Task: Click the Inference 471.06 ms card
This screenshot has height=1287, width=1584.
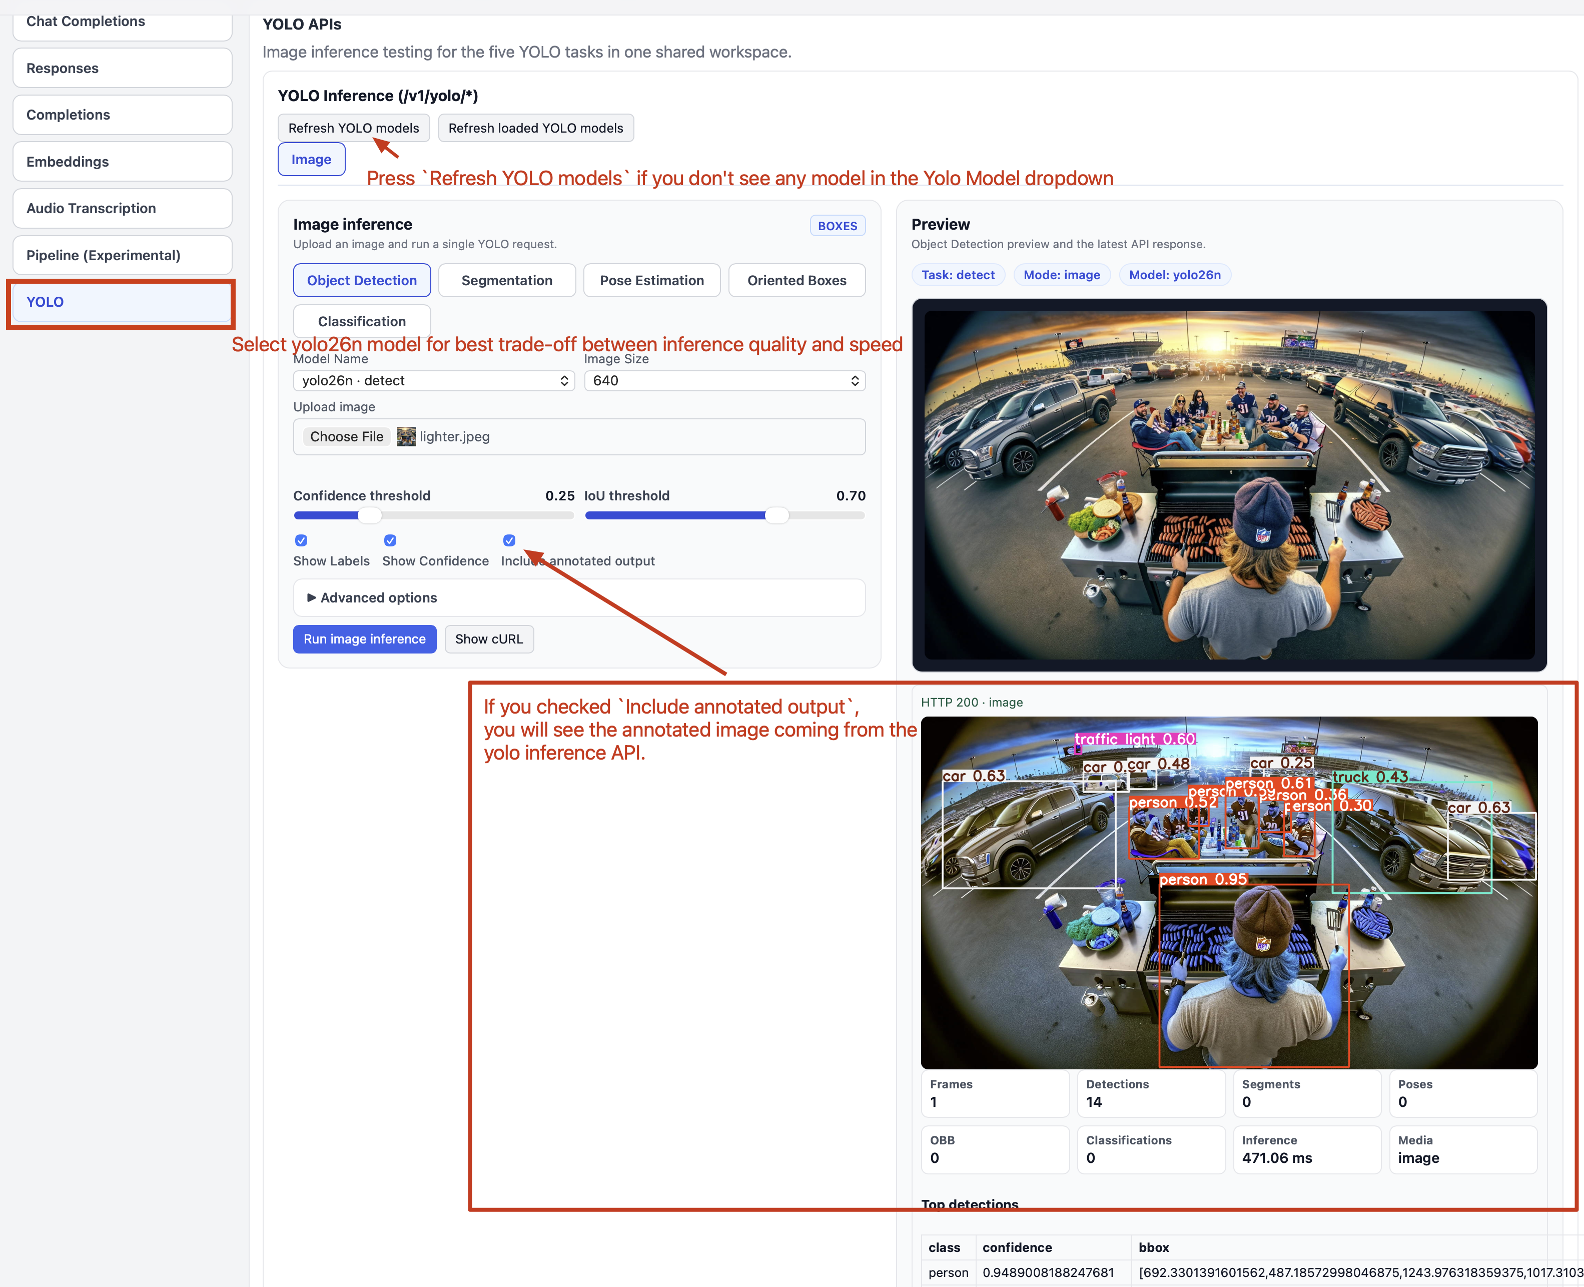Action: pyautogui.click(x=1307, y=1150)
